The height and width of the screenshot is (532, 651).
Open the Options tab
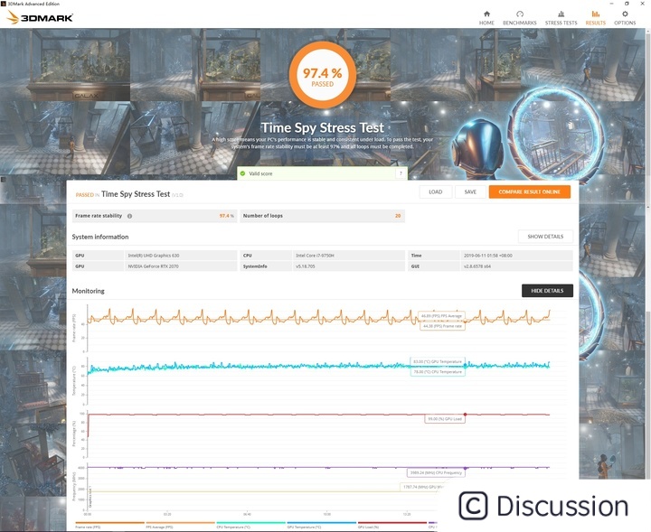(x=625, y=18)
